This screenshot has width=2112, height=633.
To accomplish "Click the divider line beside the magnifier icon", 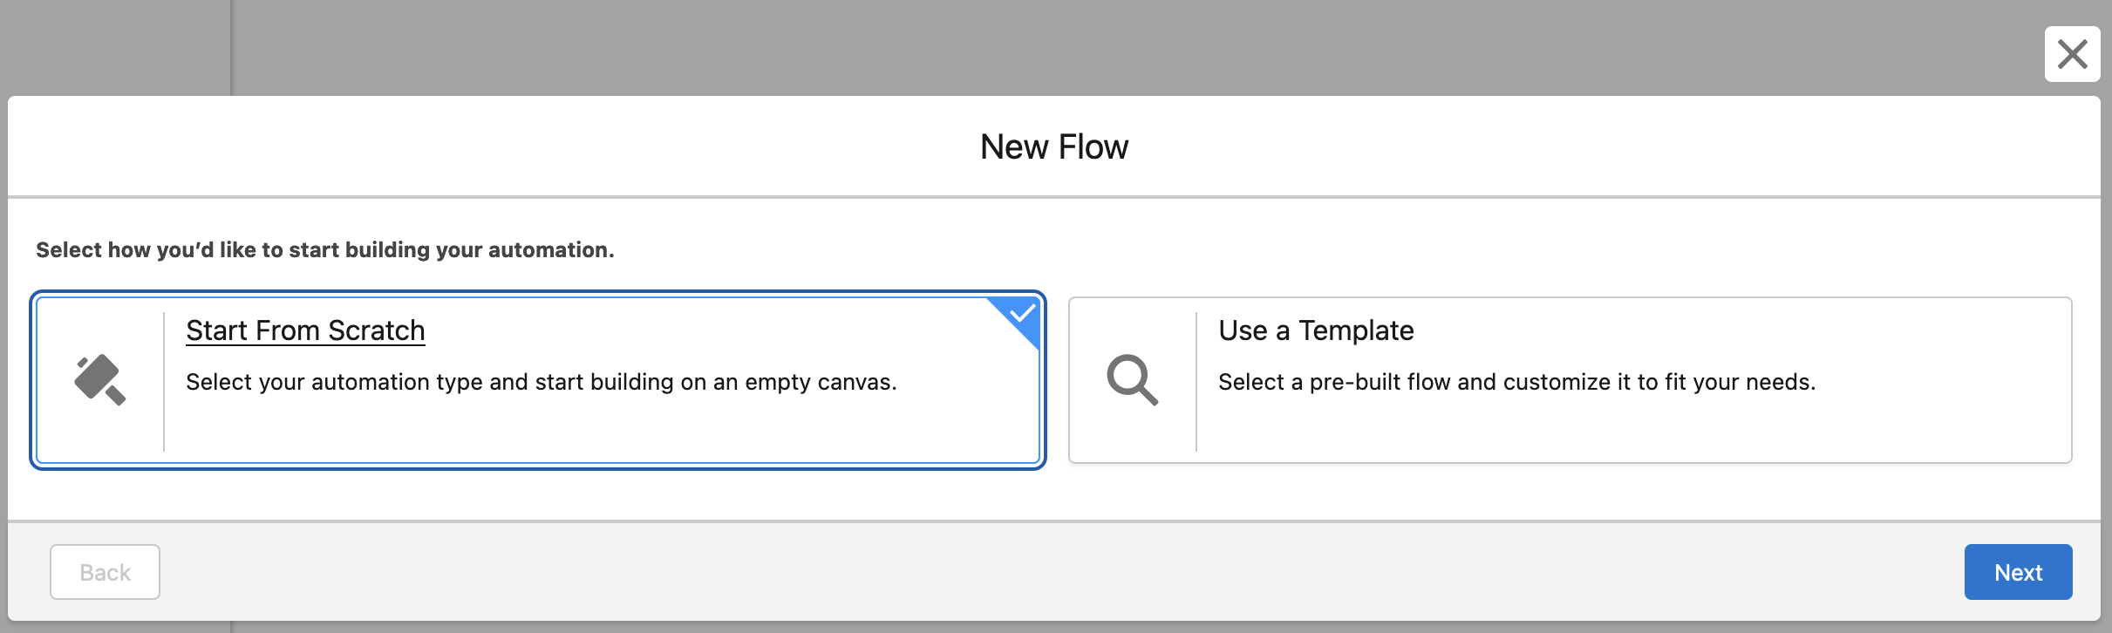I will pos(1196,381).
